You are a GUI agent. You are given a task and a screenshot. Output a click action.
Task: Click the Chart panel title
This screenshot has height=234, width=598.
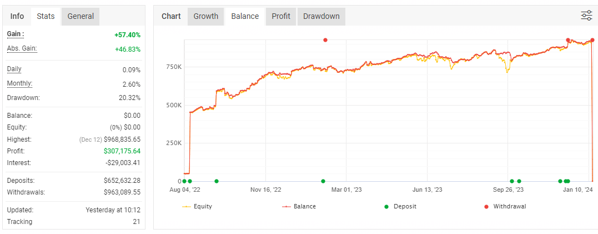click(171, 17)
